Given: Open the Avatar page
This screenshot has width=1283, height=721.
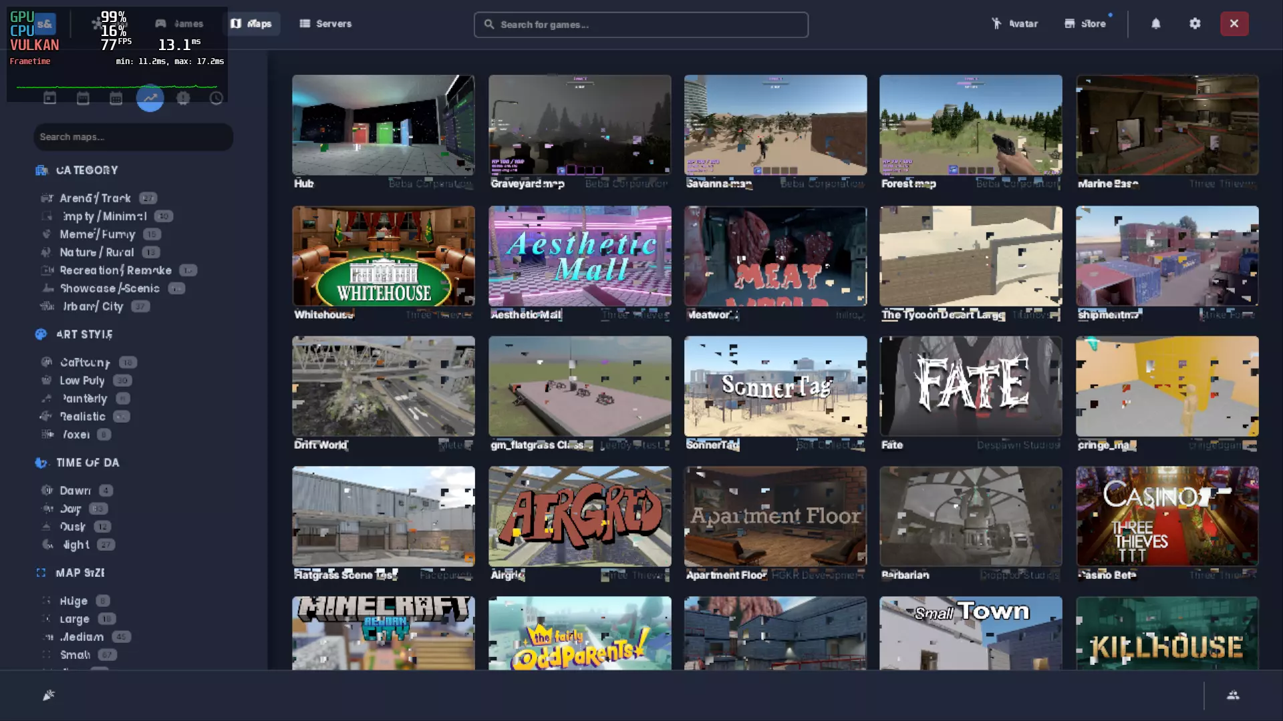Looking at the screenshot, I should tap(1014, 23).
